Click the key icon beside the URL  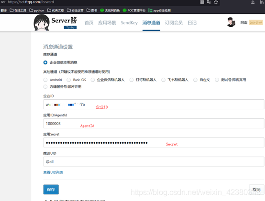tap(3, 2)
